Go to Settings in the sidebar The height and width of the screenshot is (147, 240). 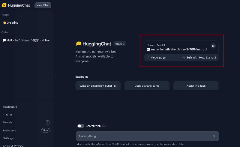coord(8,138)
